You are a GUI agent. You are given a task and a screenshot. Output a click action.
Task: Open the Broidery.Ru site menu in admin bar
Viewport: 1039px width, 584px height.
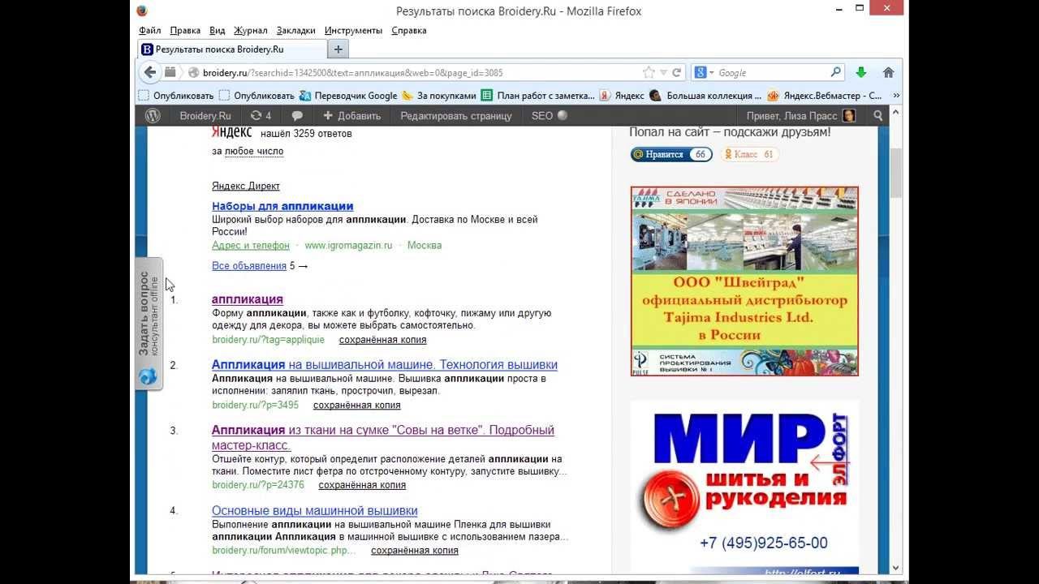tap(205, 116)
